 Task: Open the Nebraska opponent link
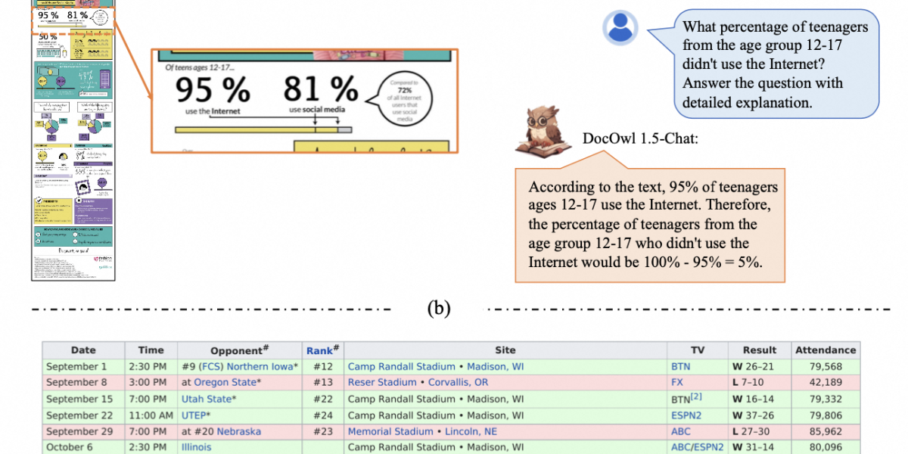(x=238, y=431)
